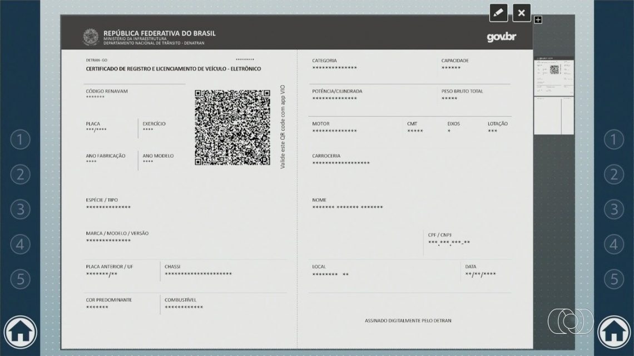
Task: Click the small plus icon beside the X
Action: tap(538, 20)
